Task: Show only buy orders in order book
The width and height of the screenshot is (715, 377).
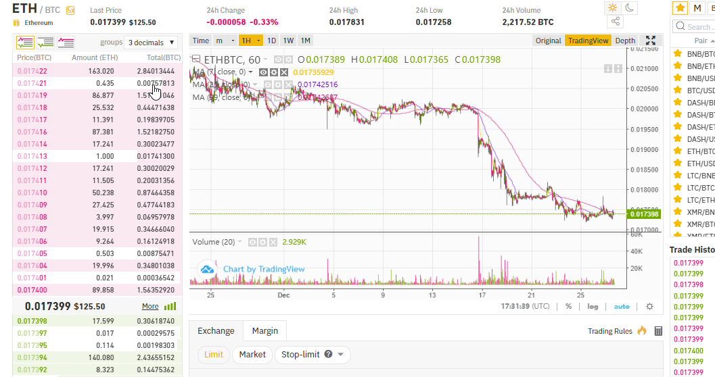Action: [x=46, y=43]
